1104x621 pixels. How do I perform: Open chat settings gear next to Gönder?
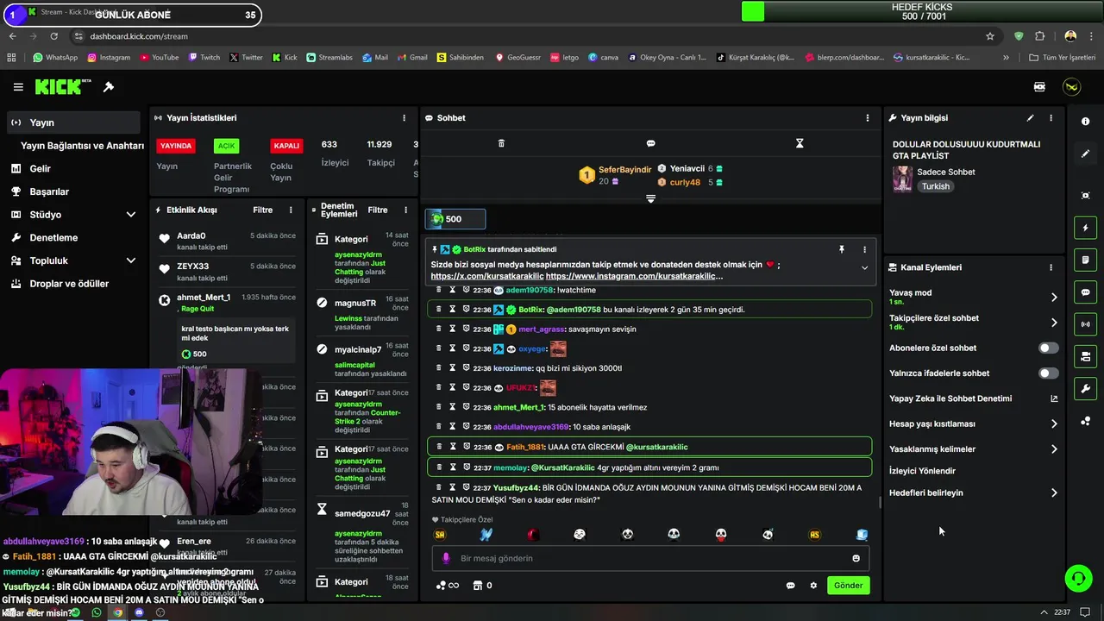tap(813, 586)
